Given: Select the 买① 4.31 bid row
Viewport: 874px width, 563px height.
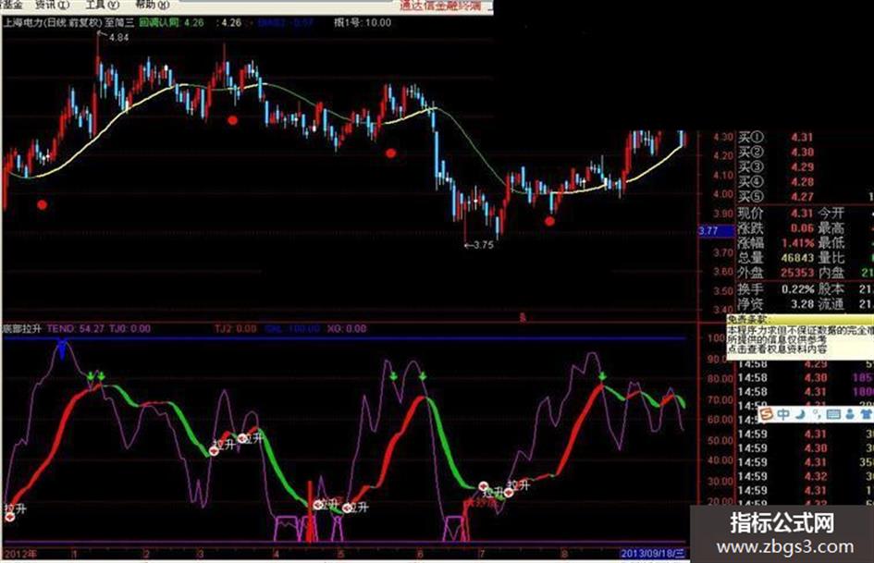Looking at the screenshot, I should tap(776, 137).
